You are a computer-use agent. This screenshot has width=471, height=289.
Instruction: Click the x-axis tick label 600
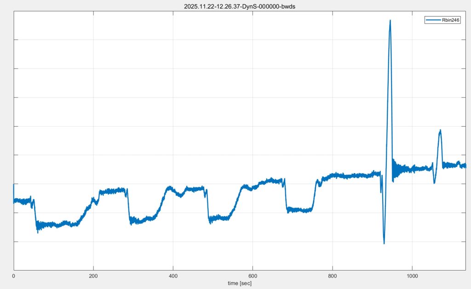pos(253,276)
